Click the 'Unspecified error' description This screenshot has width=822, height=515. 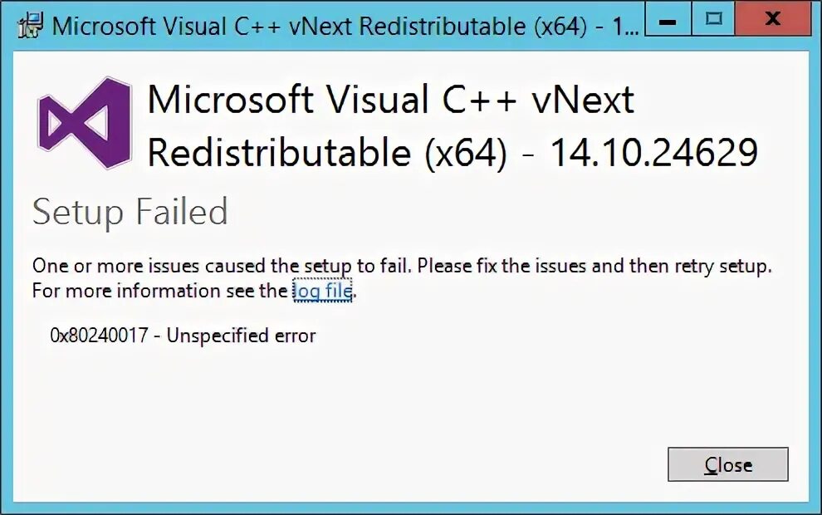[x=241, y=336]
